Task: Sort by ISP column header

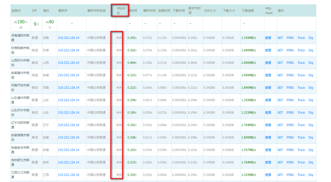Action: click(x=34, y=11)
